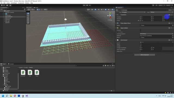
Task: Click the Pause button in the top toolbar
Action: tap(87, 5)
